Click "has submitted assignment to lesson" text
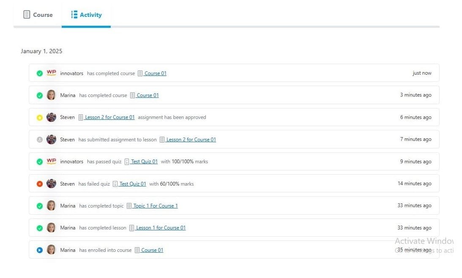Image resolution: width=462 pixels, height=278 pixels. click(x=118, y=140)
